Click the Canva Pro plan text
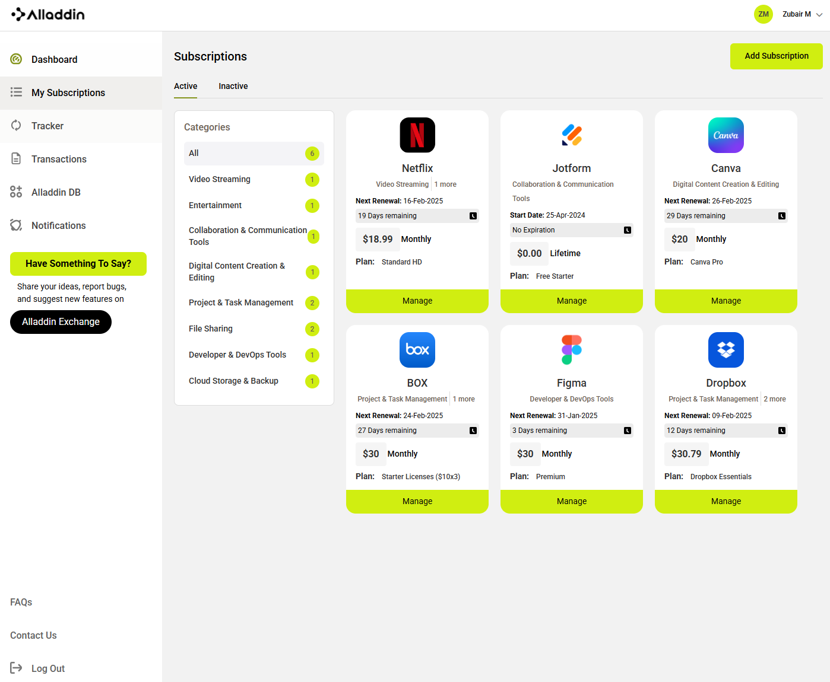 pos(707,262)
